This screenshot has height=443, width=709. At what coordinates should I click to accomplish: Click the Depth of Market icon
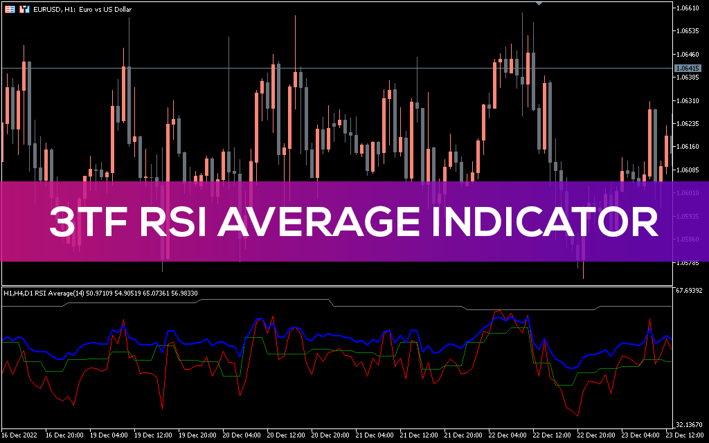pos(25,10)
